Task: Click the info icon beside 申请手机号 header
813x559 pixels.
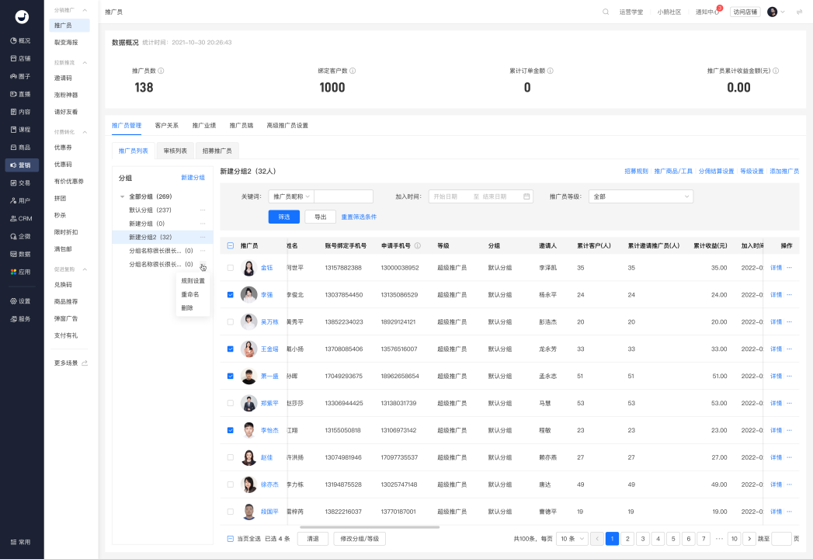Action: coord(418,246)
